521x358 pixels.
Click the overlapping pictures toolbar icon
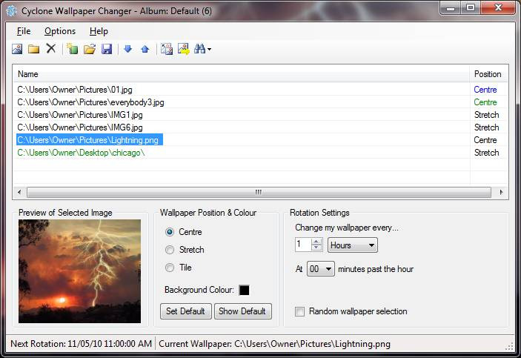click(167, 49)
